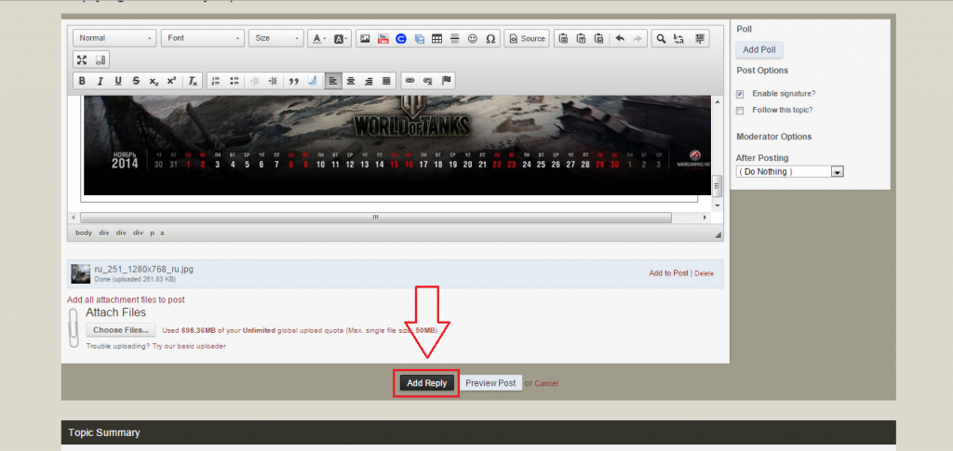Toggle the Enable signature checkbox
The image size is (953, 451).
coord(740,94)
